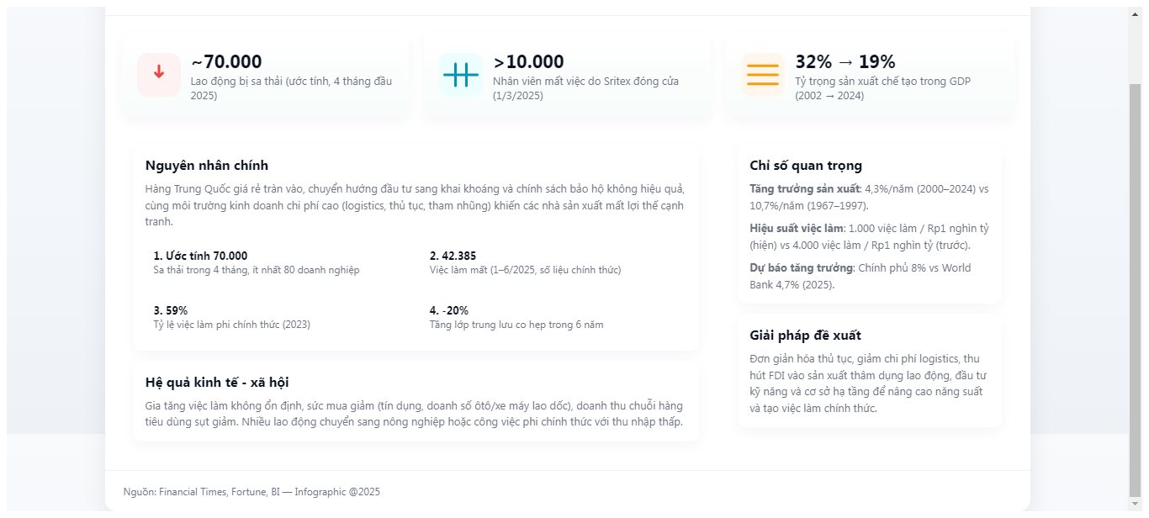Click the 32% → 19% GDP figure
Viewport: 1149px width, 518px height.
click(x=845, y=62)
